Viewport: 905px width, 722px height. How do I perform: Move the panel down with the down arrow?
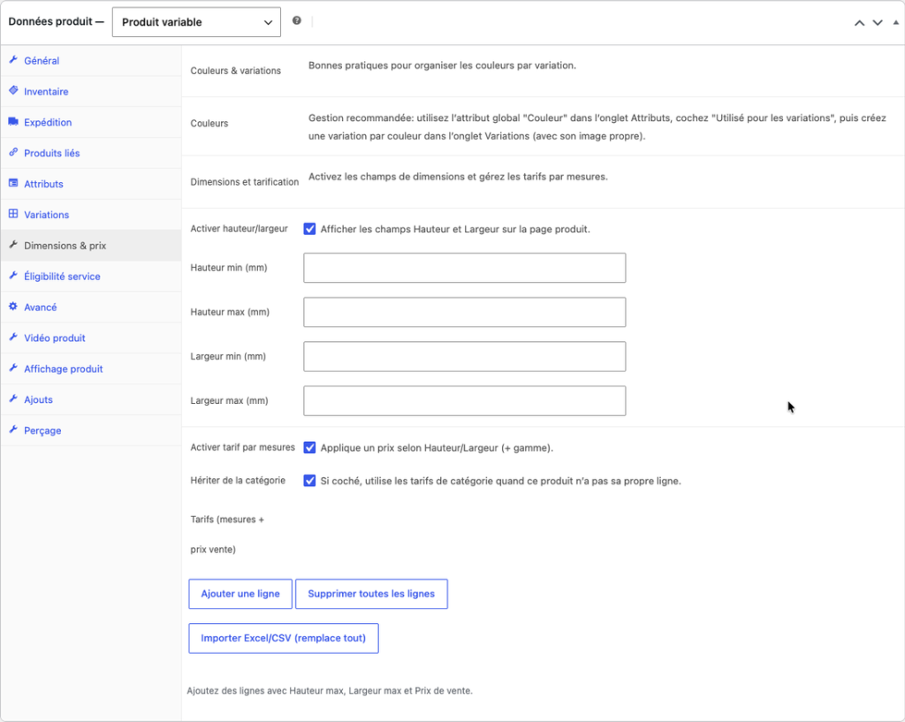(x=878, y=22)
